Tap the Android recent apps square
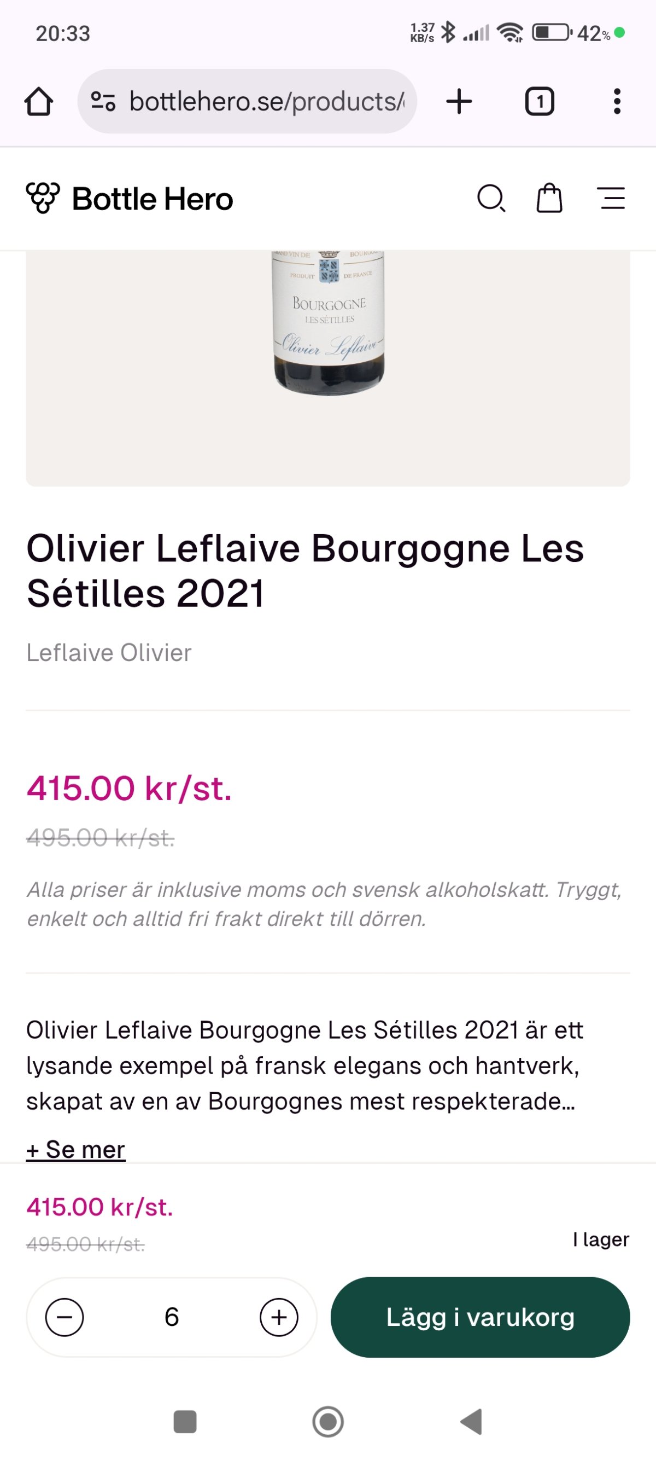656x1460 pixels. (185, 1422)
